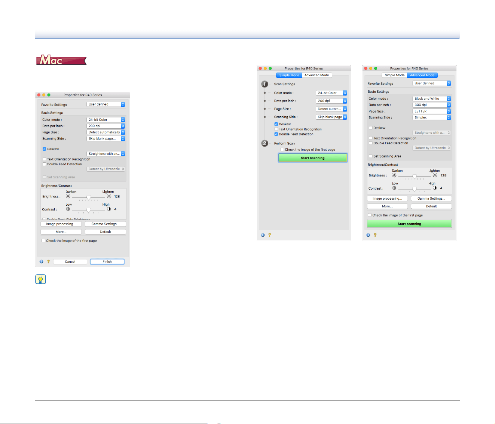Enable Double Feed Detection in the Advanced Mode window
495x424 pixels.
(x=370, y=143)
